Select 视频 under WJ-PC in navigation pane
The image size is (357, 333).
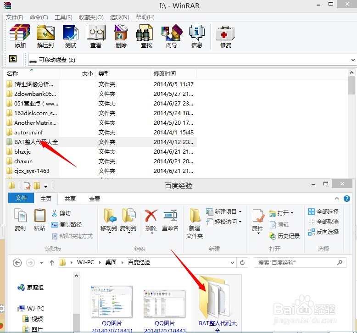click(x=33, y=319)
